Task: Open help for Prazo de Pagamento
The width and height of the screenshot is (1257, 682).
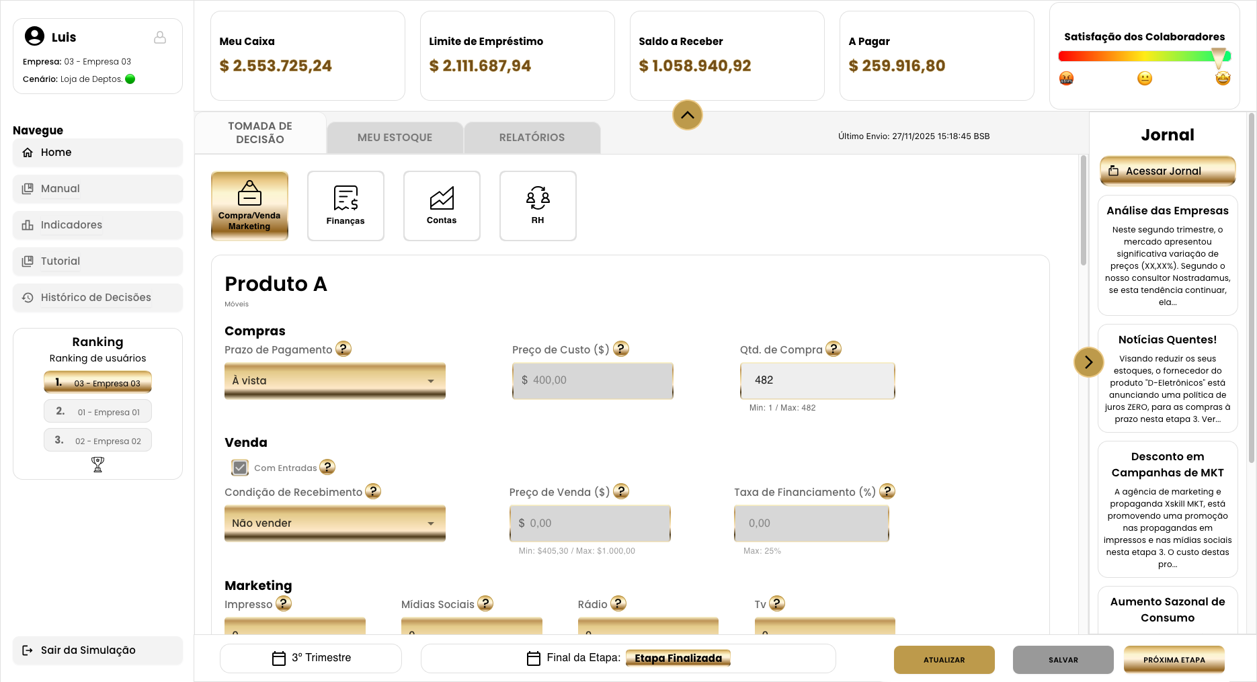Action: tap(343, 349)
